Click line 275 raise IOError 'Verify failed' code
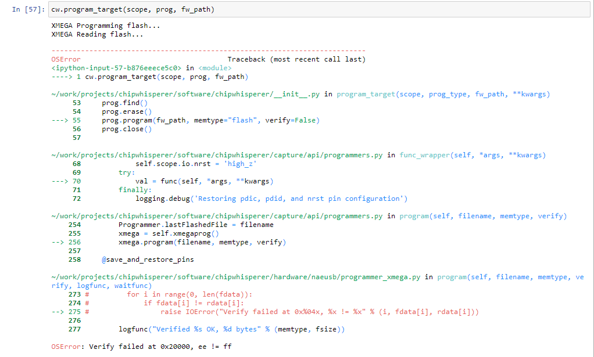The image size is (594, 357). click(320, 312)
